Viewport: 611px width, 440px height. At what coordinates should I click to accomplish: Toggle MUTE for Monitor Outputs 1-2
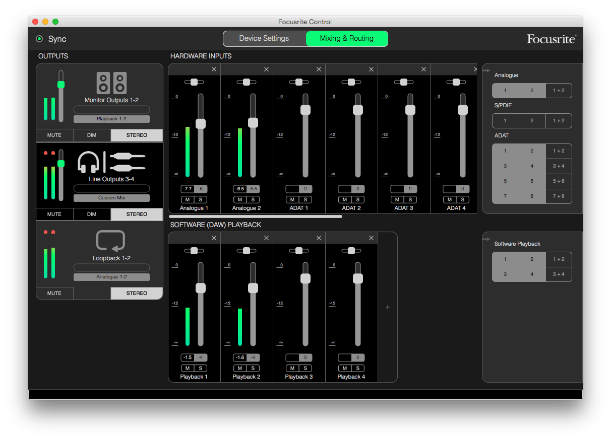click(54, 135)
